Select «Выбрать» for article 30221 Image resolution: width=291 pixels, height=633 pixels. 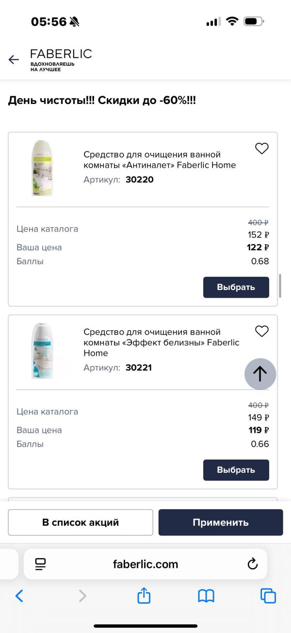[236, 470]
